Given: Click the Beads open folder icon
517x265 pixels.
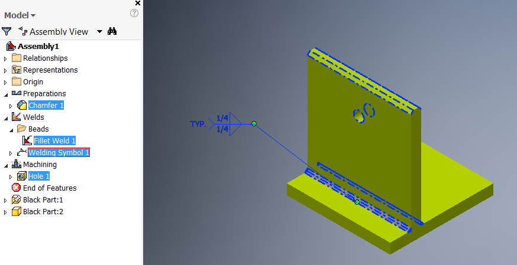Looking at the screenshot, I should [22, 129].
